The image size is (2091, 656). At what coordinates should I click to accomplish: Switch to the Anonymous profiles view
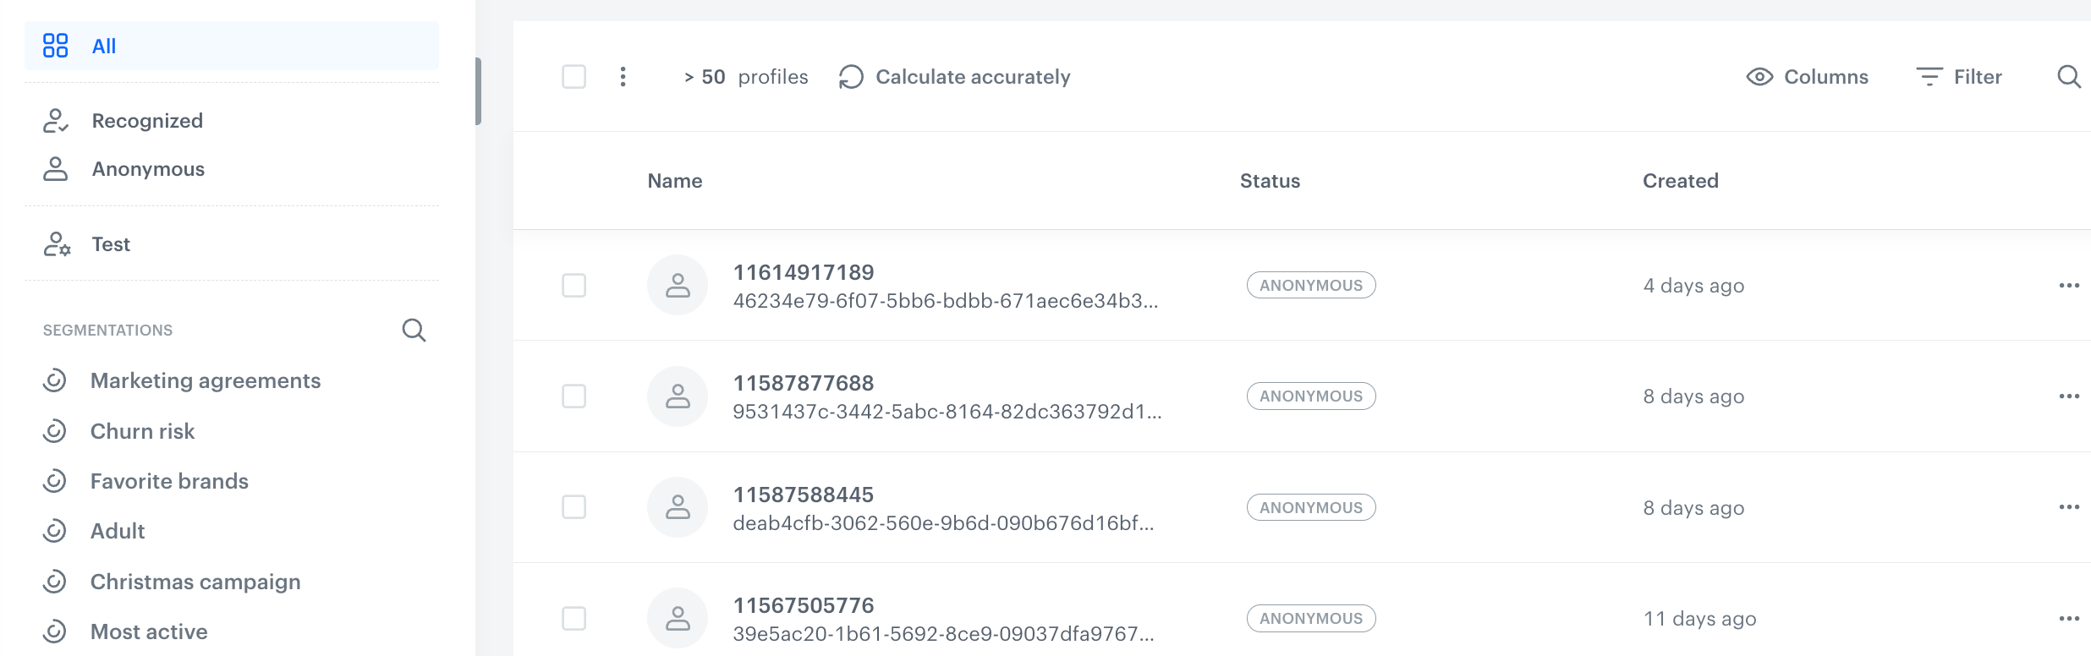[x=148, y=169]
